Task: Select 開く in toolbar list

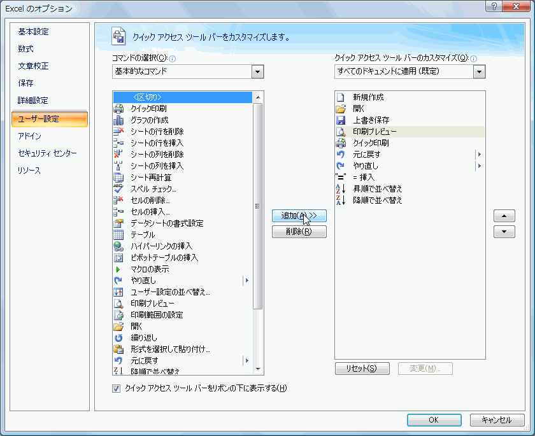Action: click(x=410, y=109)
